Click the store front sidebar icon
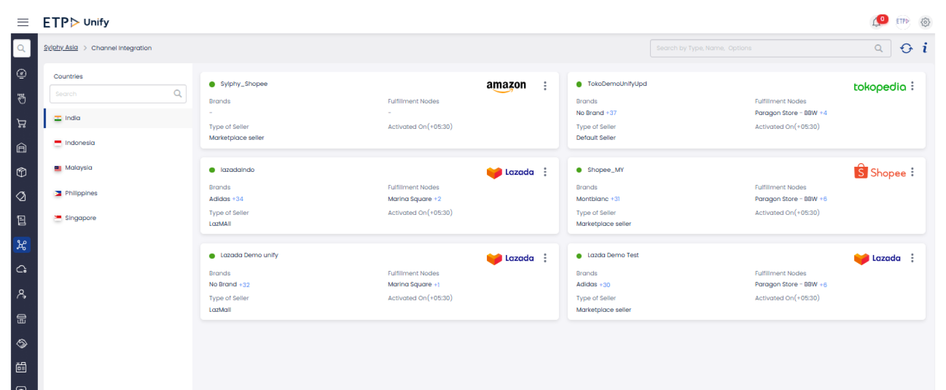946x390 pixels. [x=21, y=319]
